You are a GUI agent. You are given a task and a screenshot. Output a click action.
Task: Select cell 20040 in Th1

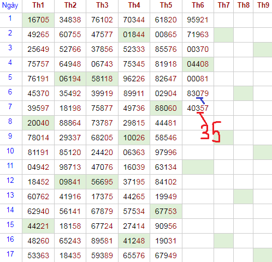tap(38, 123)
